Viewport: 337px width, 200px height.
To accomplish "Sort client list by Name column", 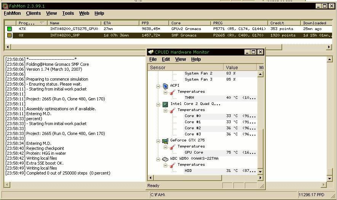I will [x=74, y=23].
